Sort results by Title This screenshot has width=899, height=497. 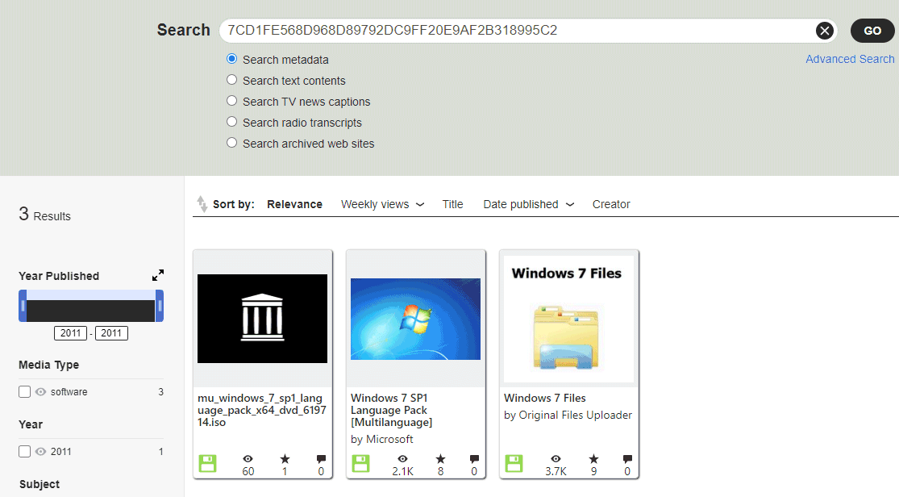[x=452, y=204]
